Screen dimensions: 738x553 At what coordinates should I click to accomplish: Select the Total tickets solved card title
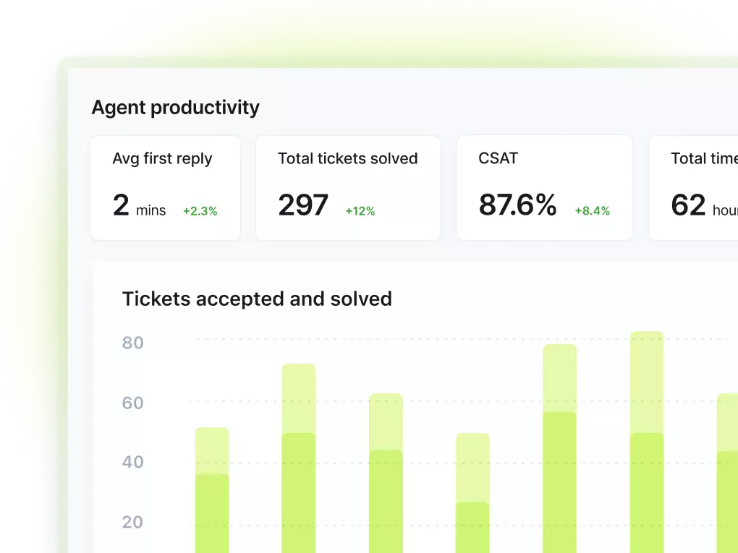pyautogui.click(x=347, y=159)
